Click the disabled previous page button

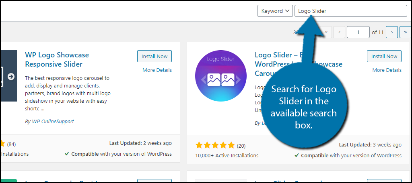click(x=339, y=32)
